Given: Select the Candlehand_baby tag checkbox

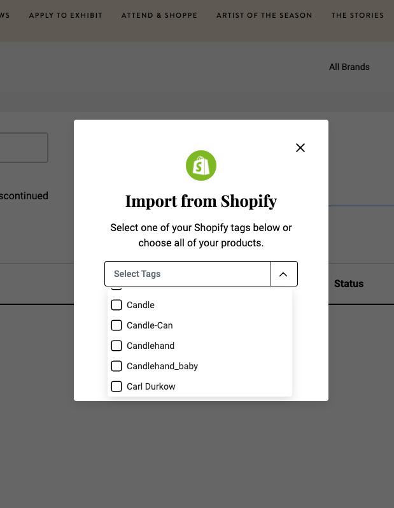Looking at the screenshot, I should 116,366.
